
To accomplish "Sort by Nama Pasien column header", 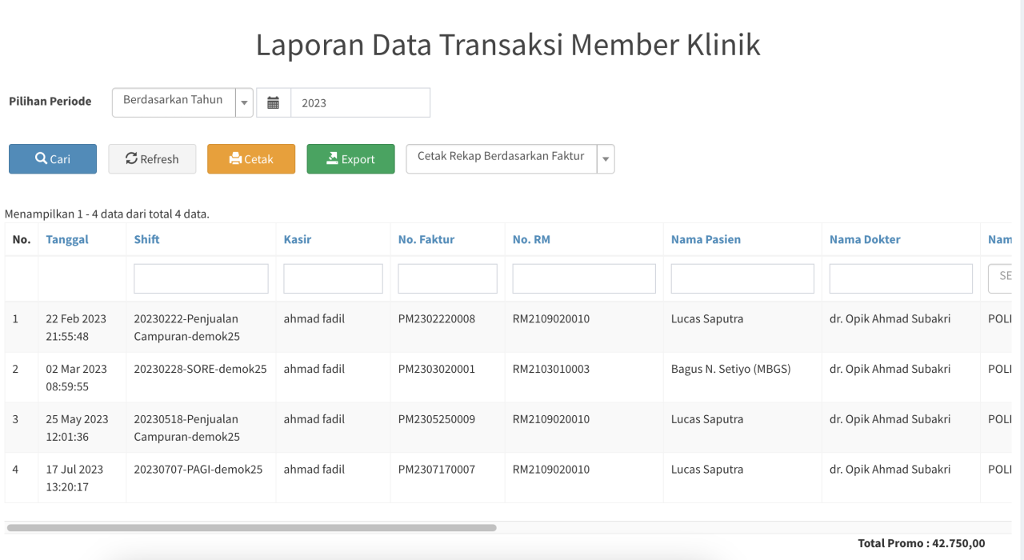I will (x=706, y=239).
